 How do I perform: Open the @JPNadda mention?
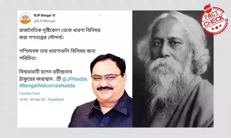[x=74, y=79]
